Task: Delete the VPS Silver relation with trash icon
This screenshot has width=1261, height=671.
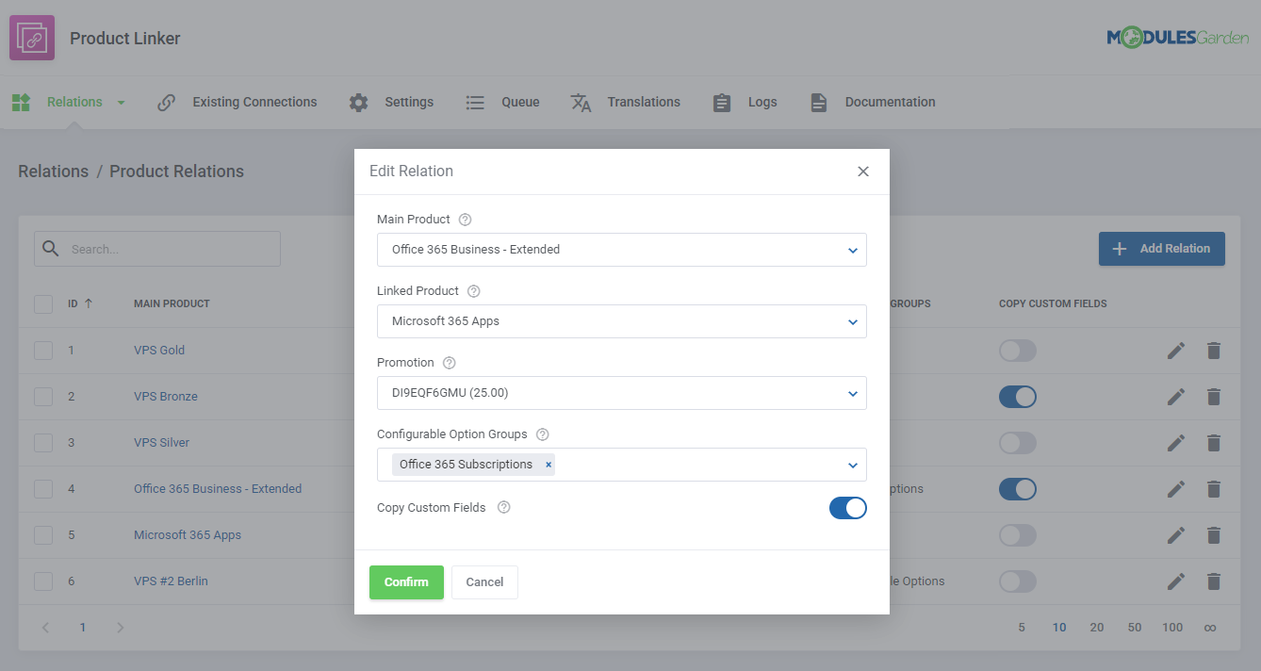Action: [x=1213, y=442]
